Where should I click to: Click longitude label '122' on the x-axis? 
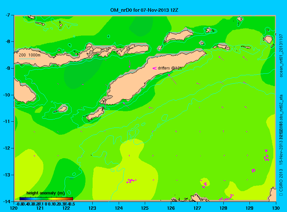pyautogui.click(x=66, y=208)
